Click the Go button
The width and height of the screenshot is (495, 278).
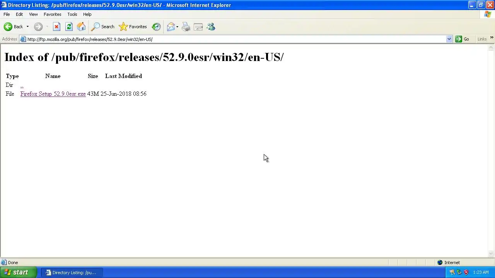463,39
